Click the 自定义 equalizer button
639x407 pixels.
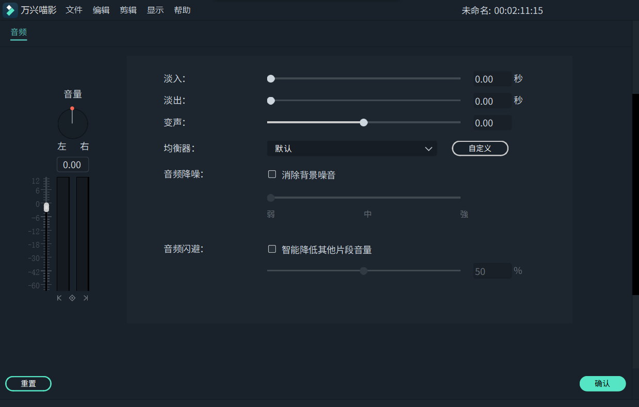click(480, 148)
